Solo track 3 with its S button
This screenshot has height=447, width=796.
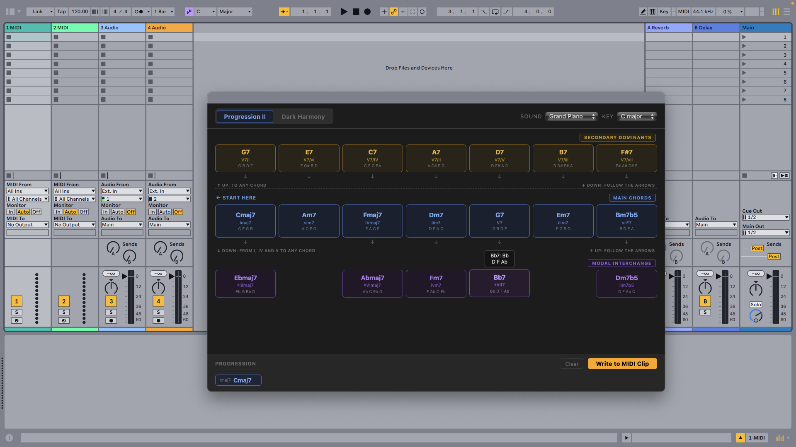[x=111, y=312]
